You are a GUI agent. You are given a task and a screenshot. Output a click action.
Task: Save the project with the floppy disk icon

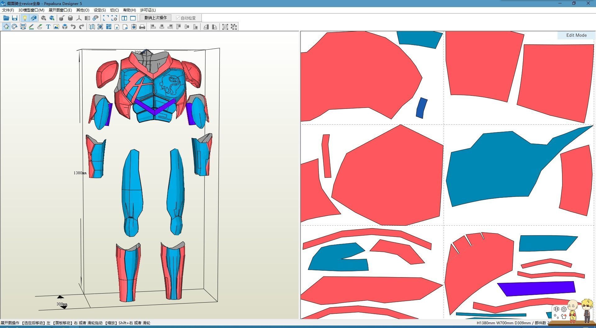click(15, 18)
